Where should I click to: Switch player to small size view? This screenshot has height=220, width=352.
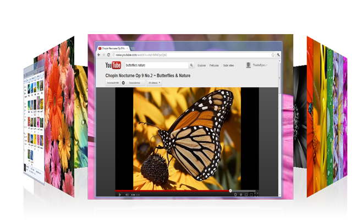[x=246, y=195]
